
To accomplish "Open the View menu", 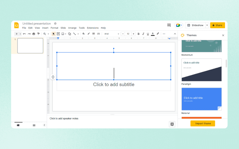I will (37, 28).
